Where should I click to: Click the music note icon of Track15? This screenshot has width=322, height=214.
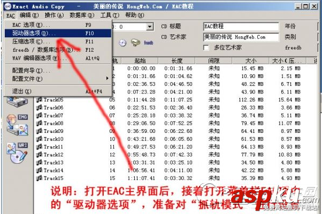pos(39,178)
